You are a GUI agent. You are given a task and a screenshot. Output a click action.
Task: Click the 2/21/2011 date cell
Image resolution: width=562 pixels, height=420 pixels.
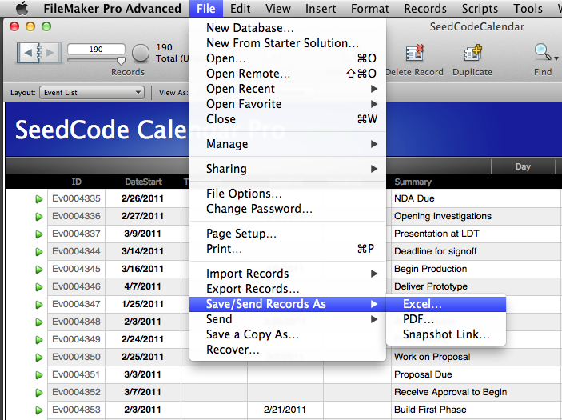click(285, 410)
